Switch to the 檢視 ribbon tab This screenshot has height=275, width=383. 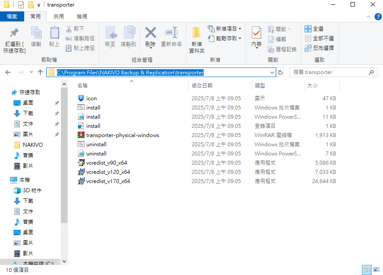(82, 17)
